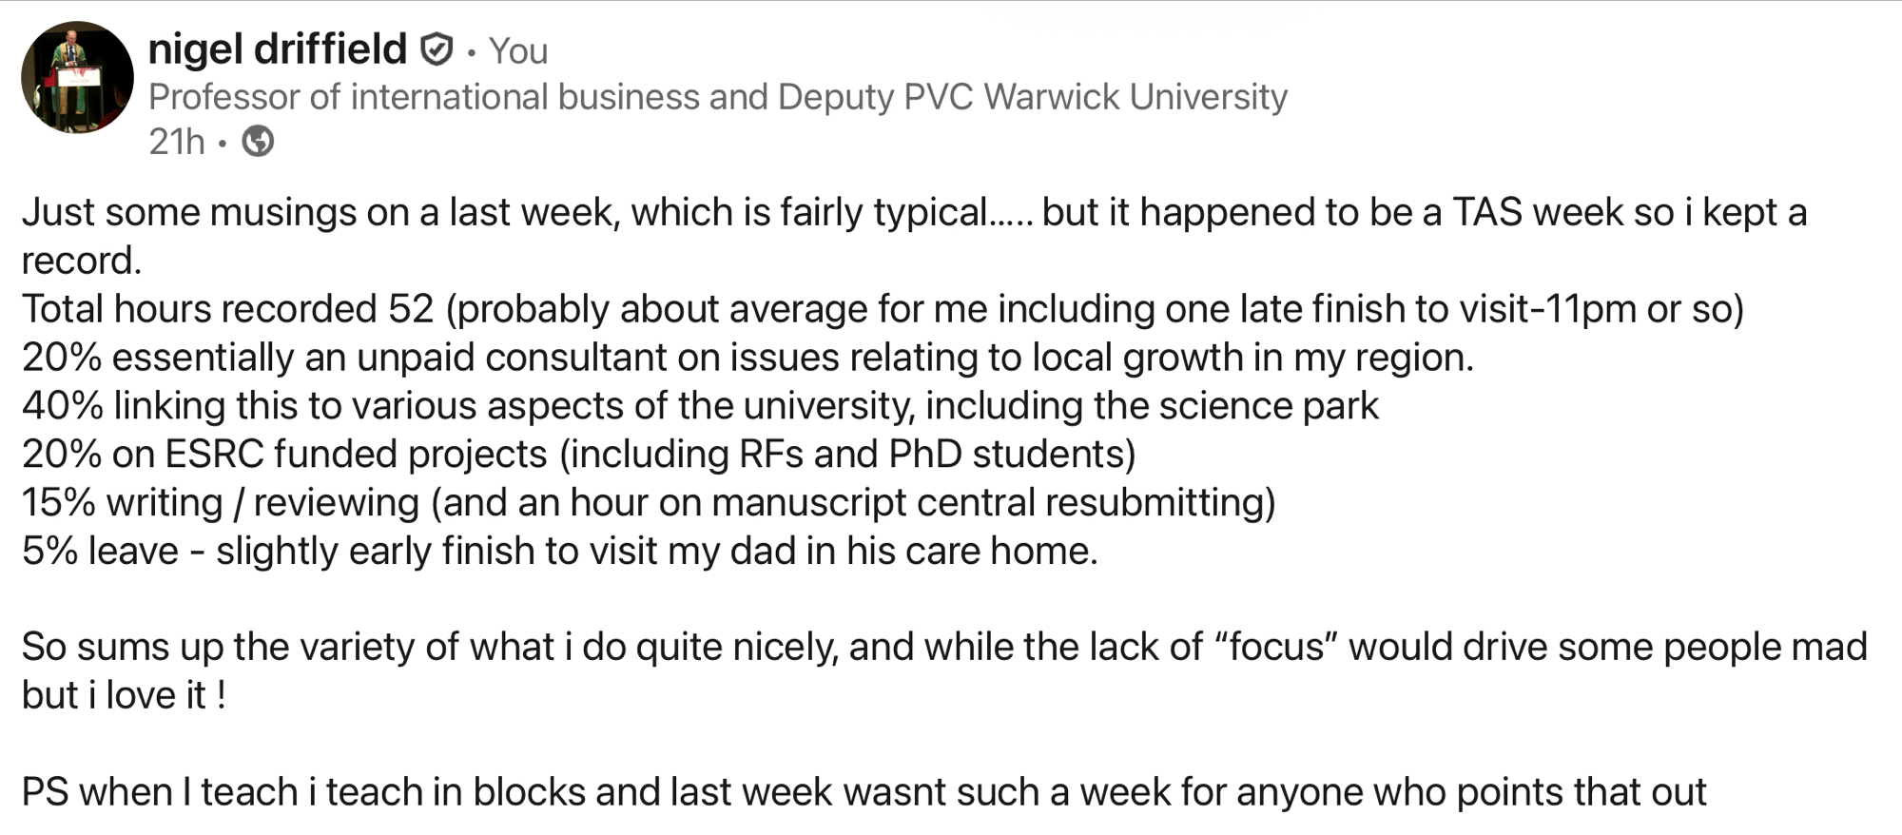Click the "20% on ESRC funded projects" line
The width and height of the screenshot is (1902, 835).
(578, 455)
